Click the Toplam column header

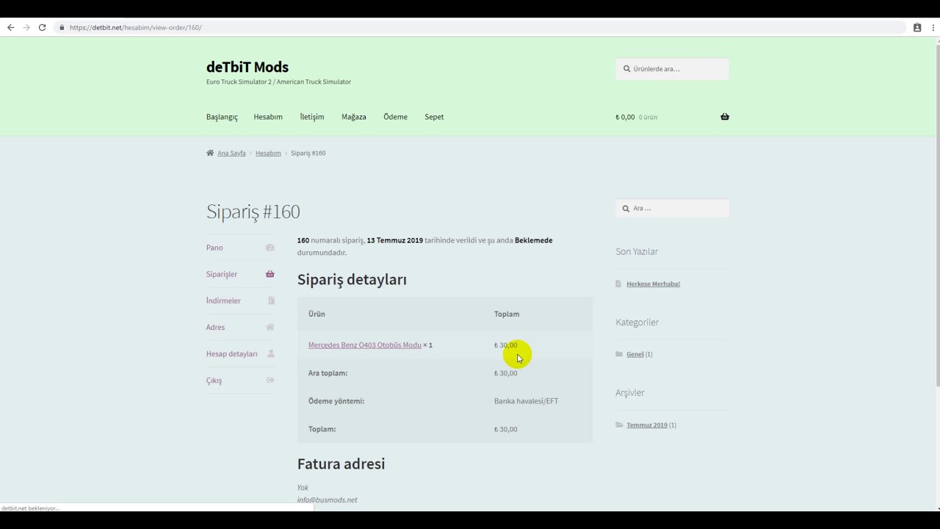pyautogui.click(x=507, y=314)
